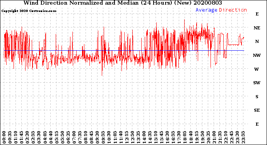This screenshot has height=145, width=267.
Task: Click the 'Copyright 2020 Cartronics.com' text
Action: (29, 11)
